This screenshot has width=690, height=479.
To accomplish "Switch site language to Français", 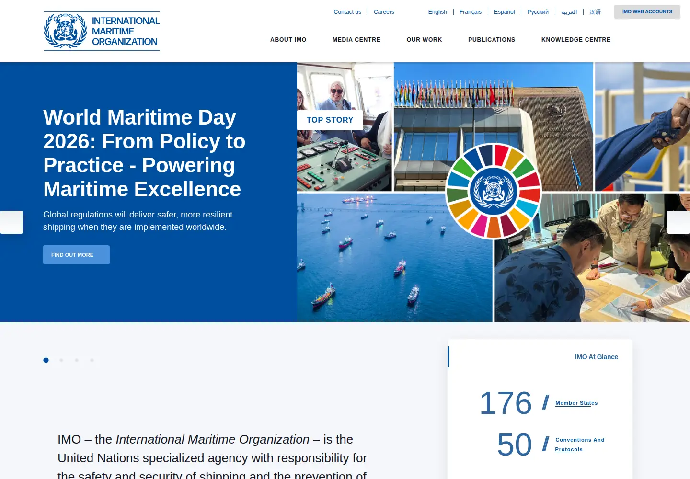I will pyautogui.click(x=471, y=12).
